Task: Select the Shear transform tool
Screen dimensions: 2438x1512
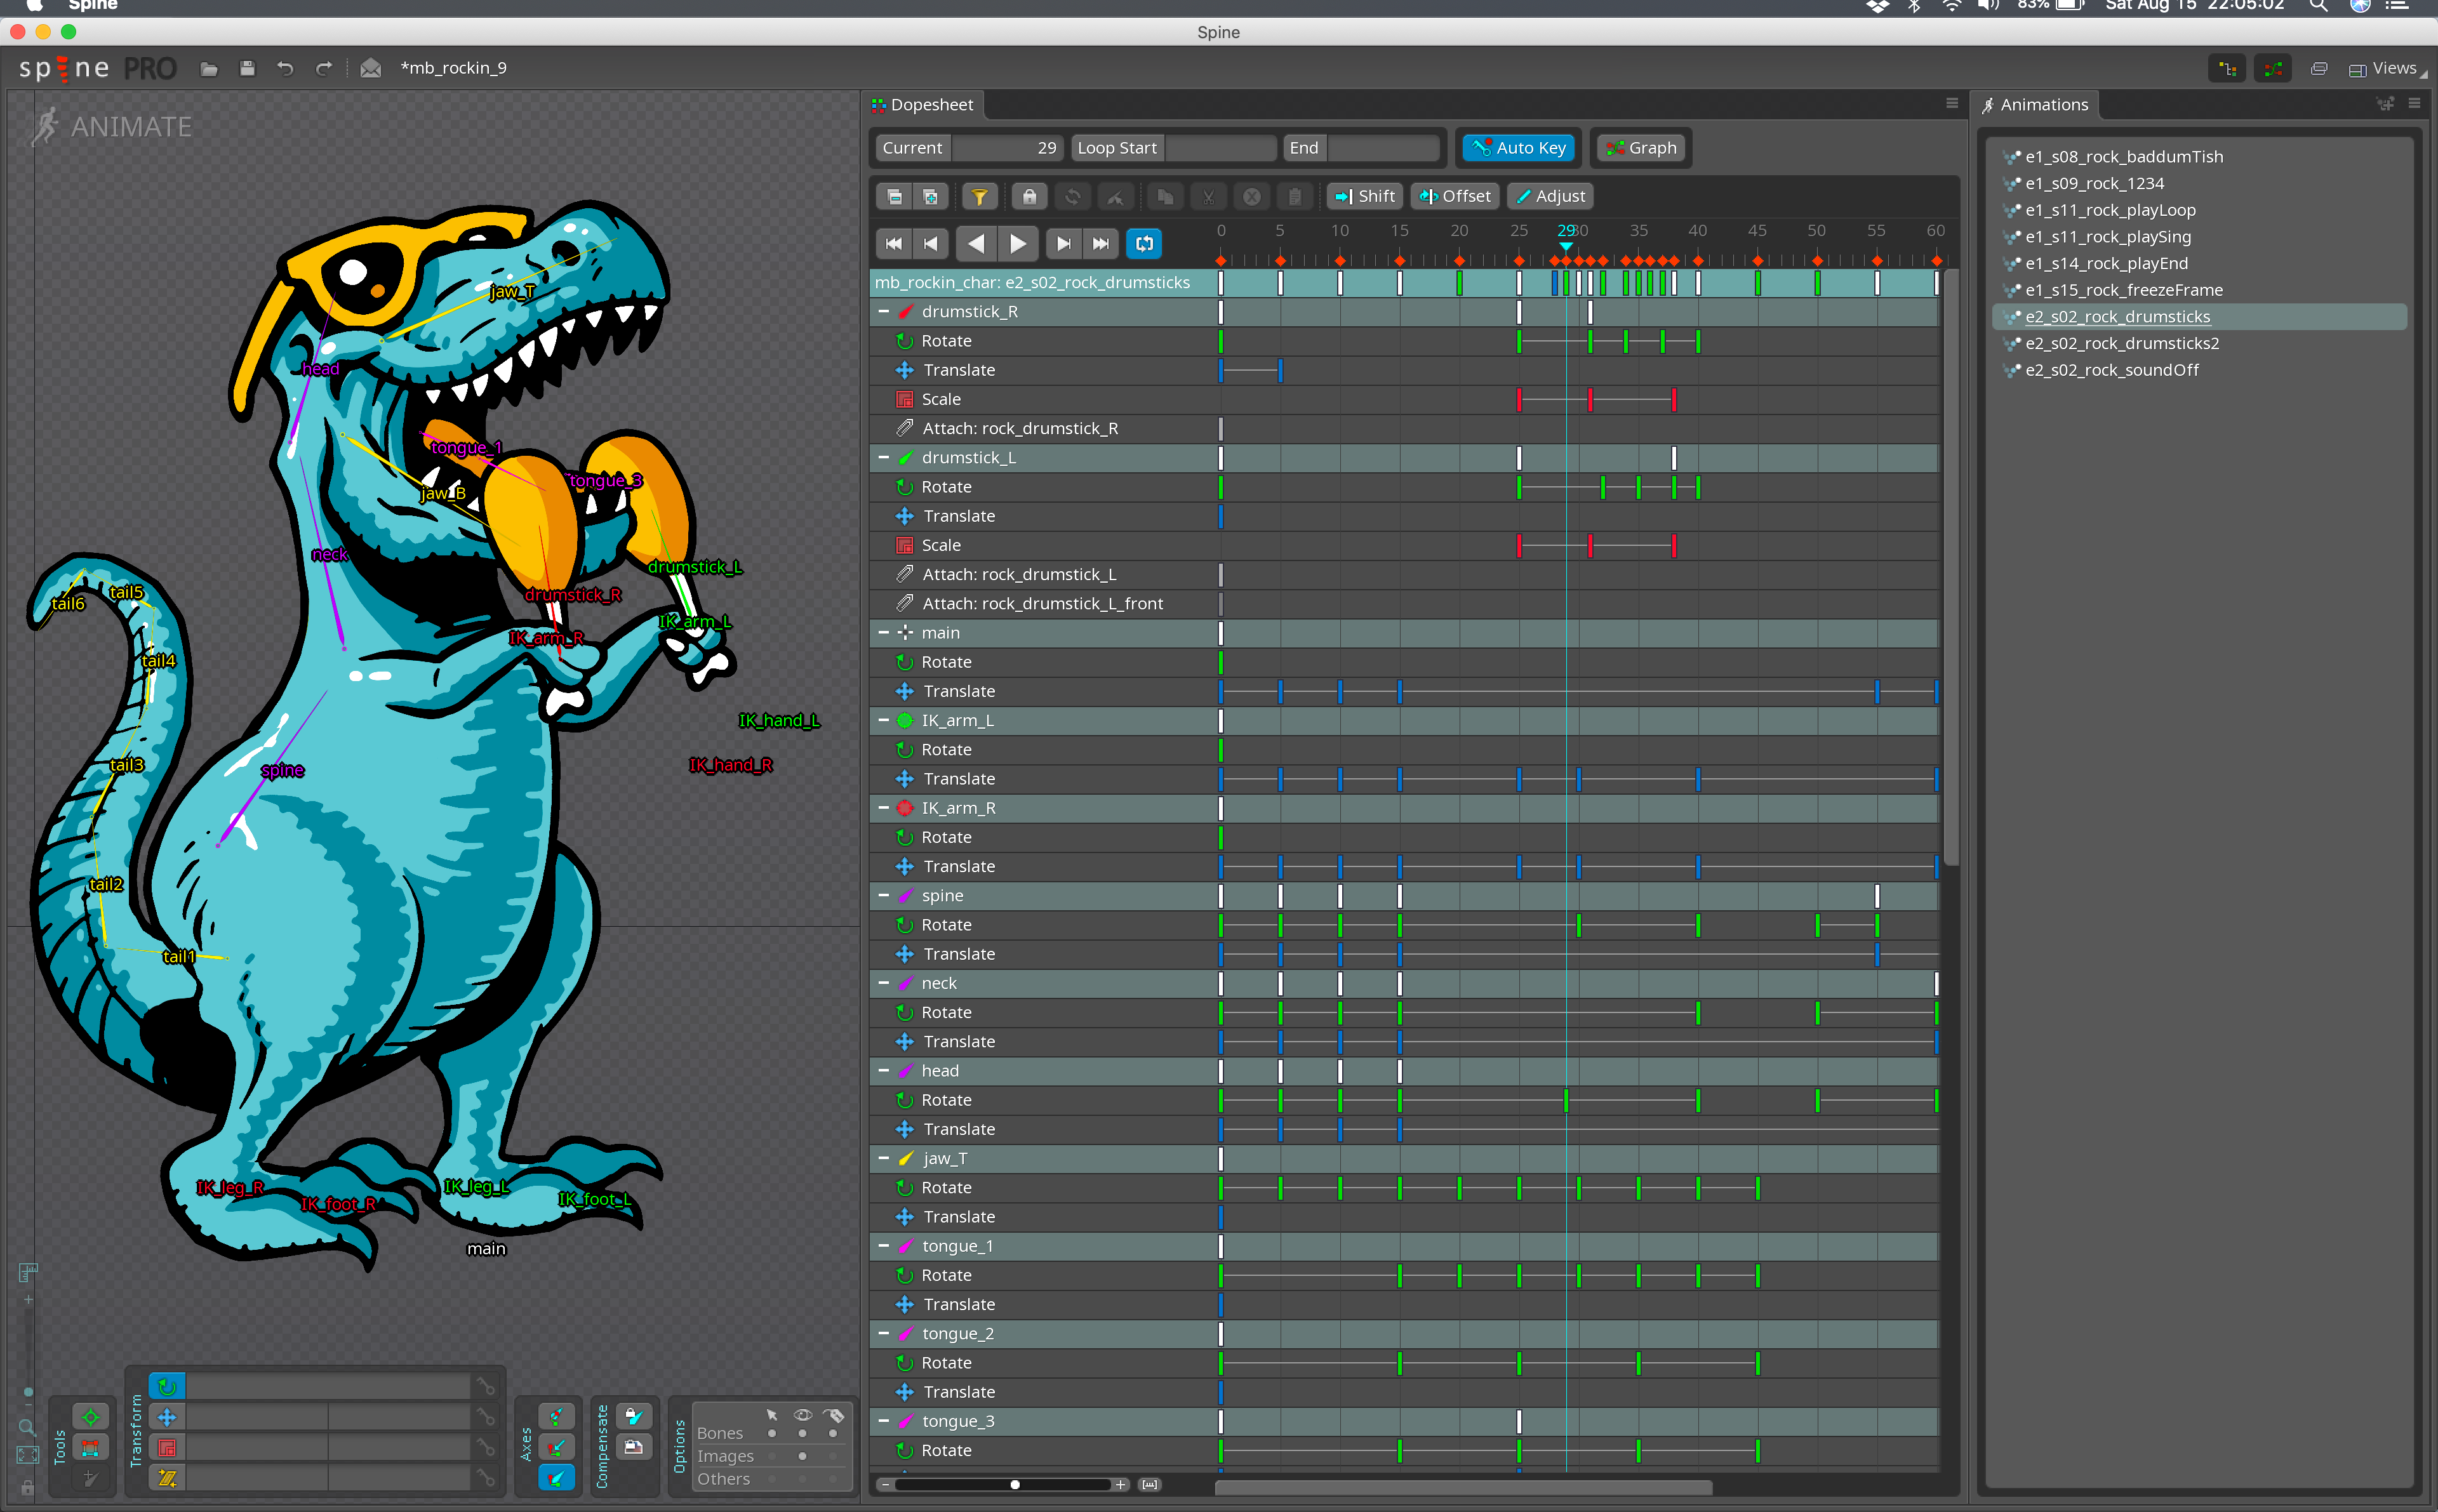Action: tap(167, 1477)
